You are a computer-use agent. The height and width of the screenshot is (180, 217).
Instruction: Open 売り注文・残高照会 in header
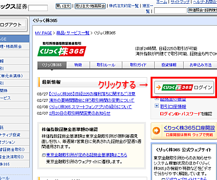90,6
